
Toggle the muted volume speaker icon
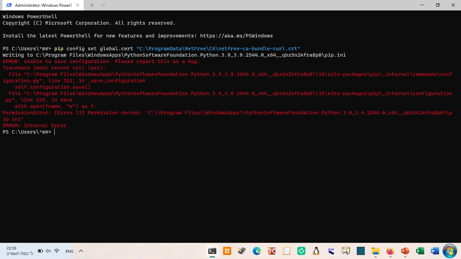[48, 251]
